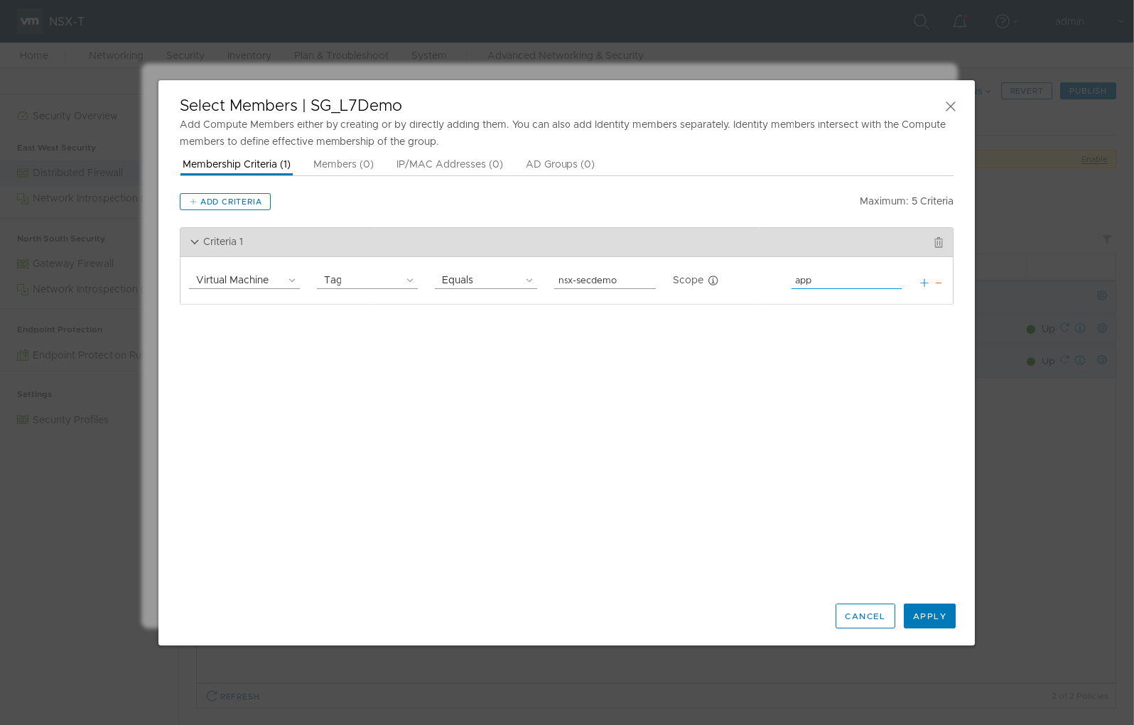Open Inventory top menu
The width and height of the screenshot is (1134, 725).
(x=249, y=55)
